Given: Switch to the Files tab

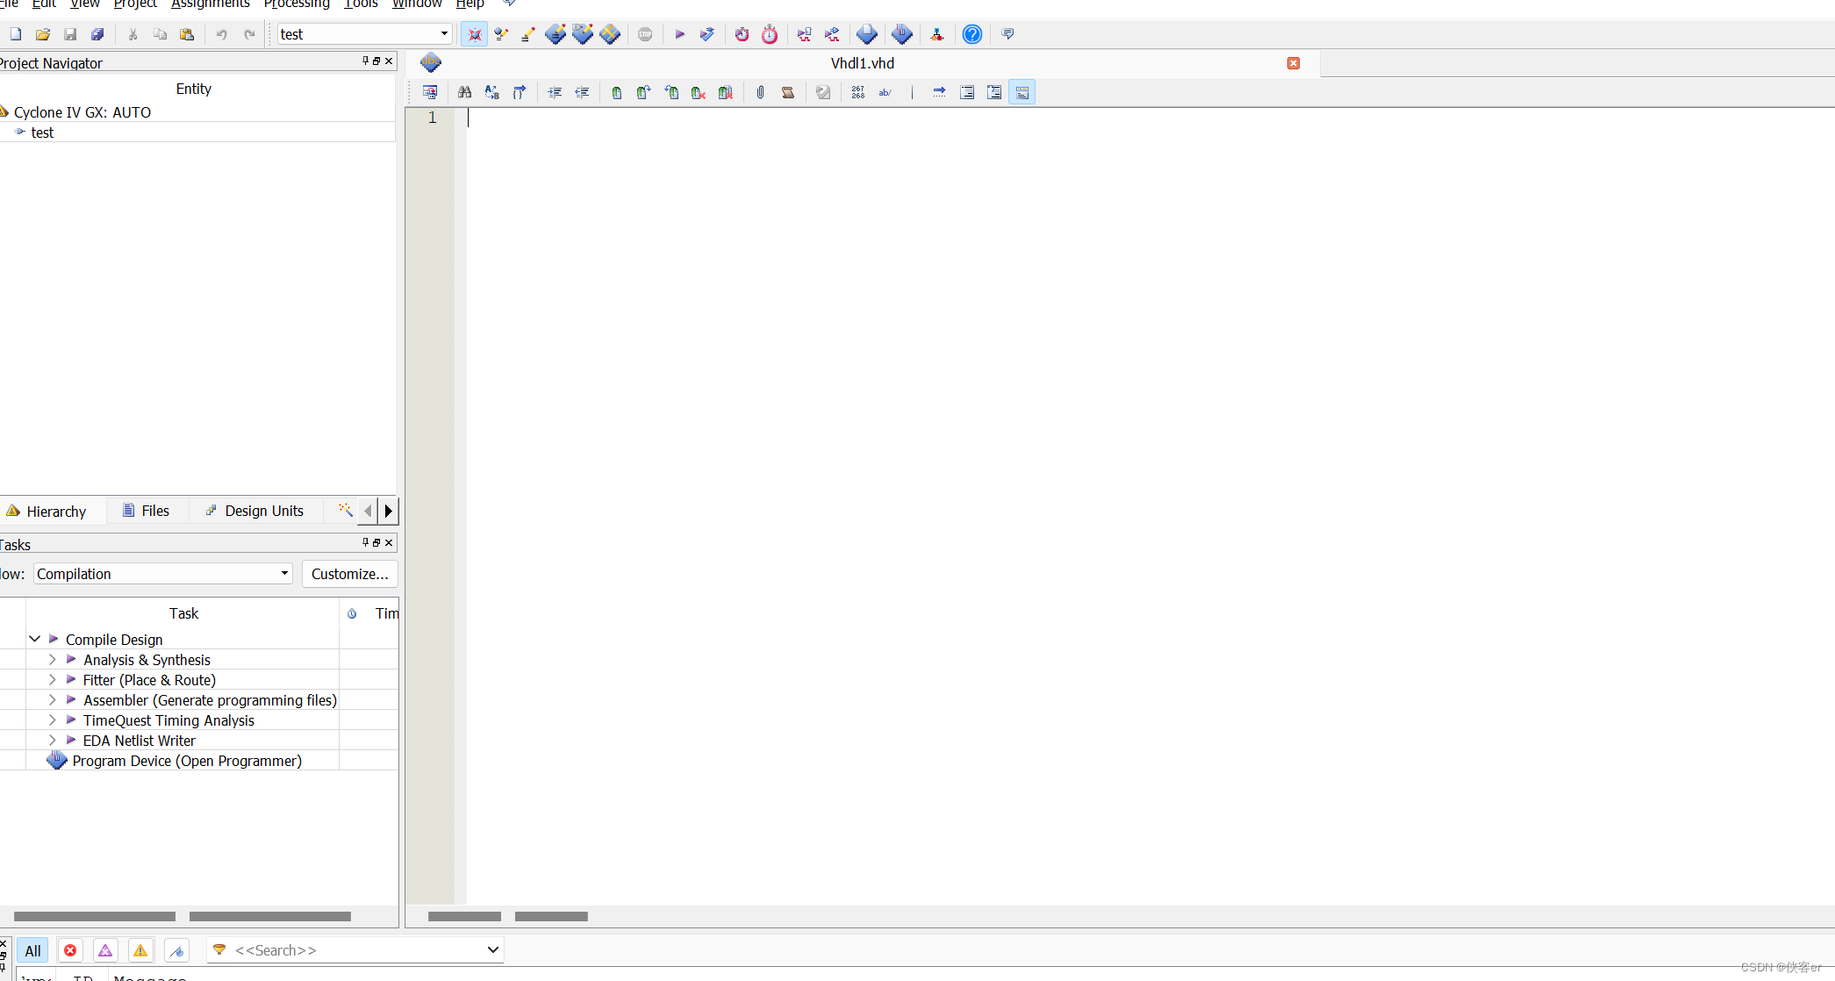Looking at the screenshot, I should (146, 511).
